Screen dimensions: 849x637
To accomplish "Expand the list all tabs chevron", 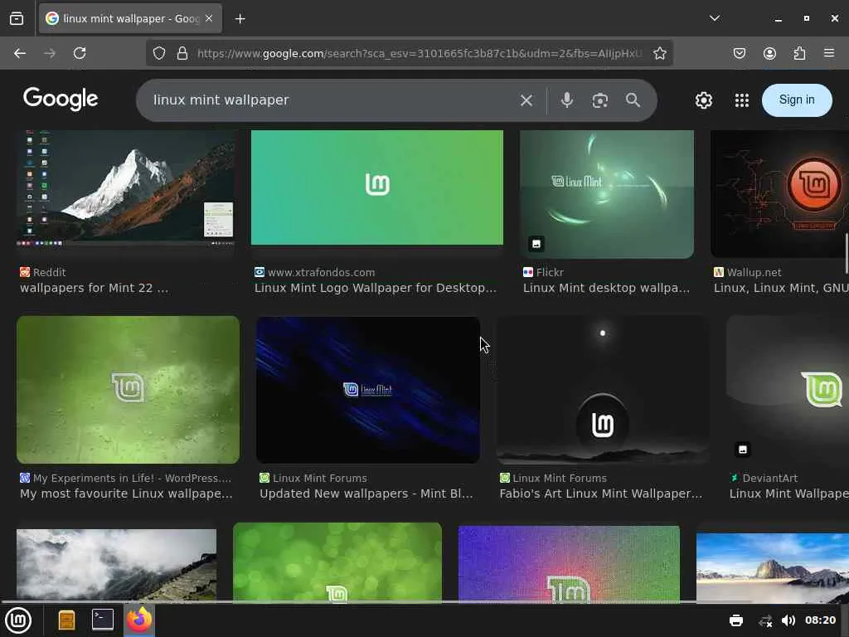I will coord(715,18).
